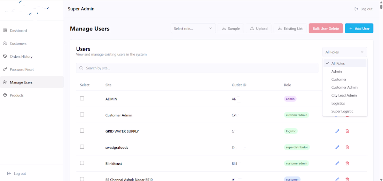Click the Orders History clock icon
The height and width of the screenshot is (181, 383).
coord(5,56)
